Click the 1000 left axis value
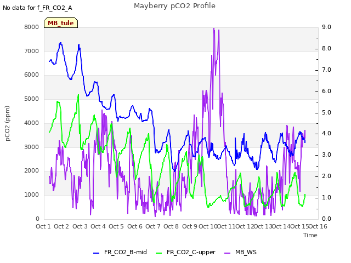 (32, 195)
